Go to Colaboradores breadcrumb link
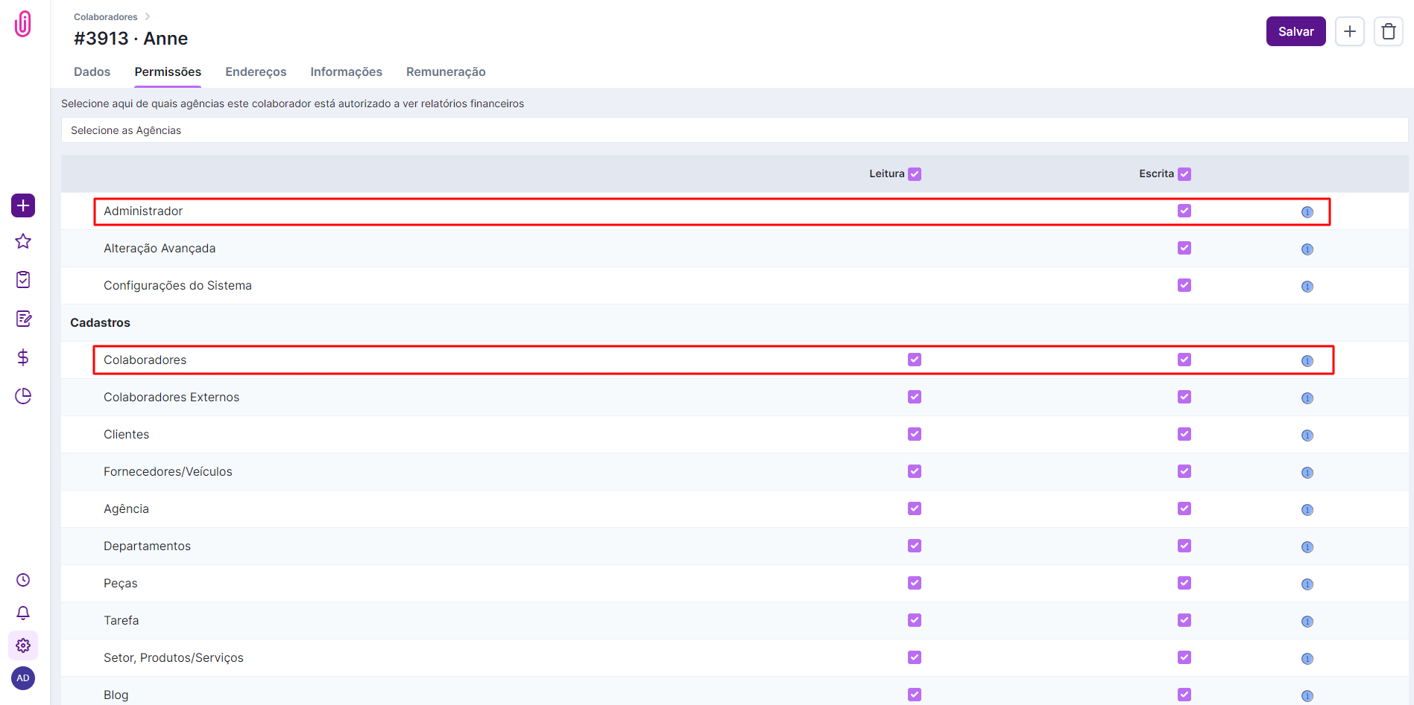The width and height of the screenshot is (1414, 705). pos(106,17)
